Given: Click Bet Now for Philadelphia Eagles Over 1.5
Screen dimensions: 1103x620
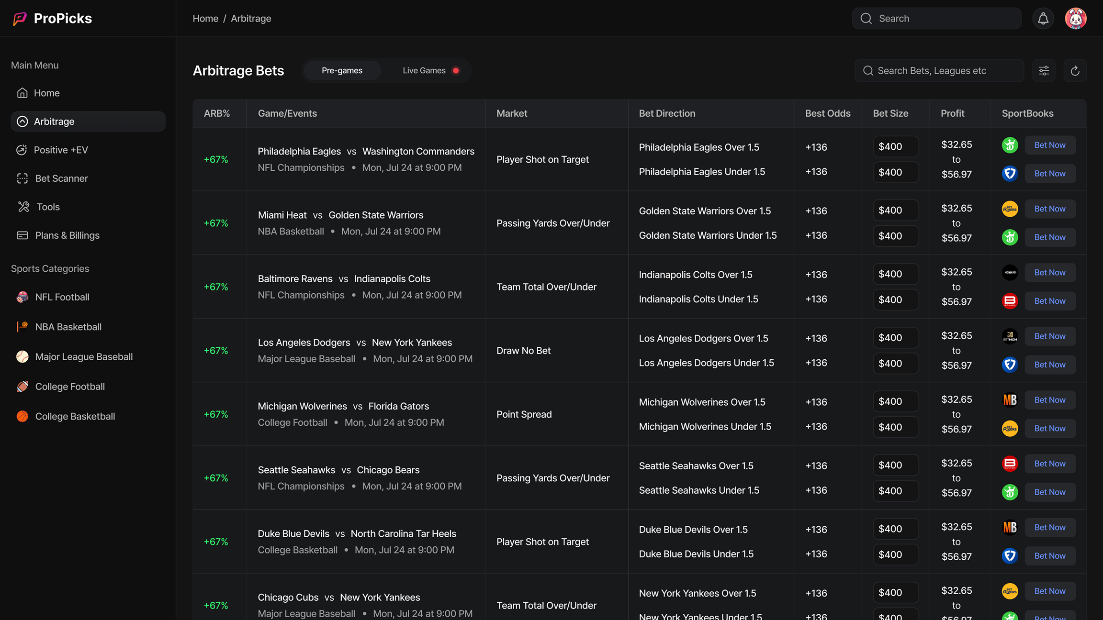Looking at the screenshot, I should click(1049, 145).
